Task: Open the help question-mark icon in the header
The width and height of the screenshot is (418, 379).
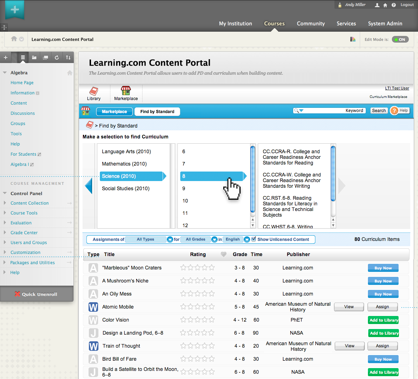Action: [393, 5]
